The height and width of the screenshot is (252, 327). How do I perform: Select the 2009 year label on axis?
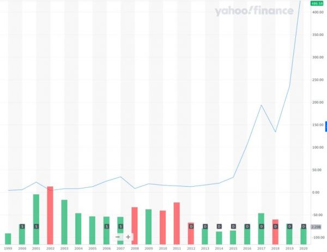tap(149, 248)
